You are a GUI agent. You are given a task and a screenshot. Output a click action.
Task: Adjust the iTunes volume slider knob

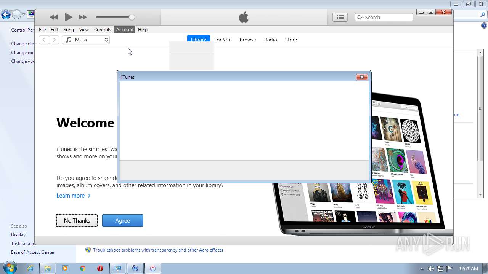[x=132, y=17]
